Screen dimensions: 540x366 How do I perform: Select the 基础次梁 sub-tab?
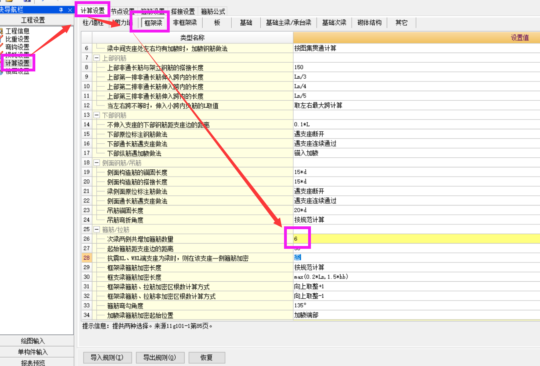[334, 23]
